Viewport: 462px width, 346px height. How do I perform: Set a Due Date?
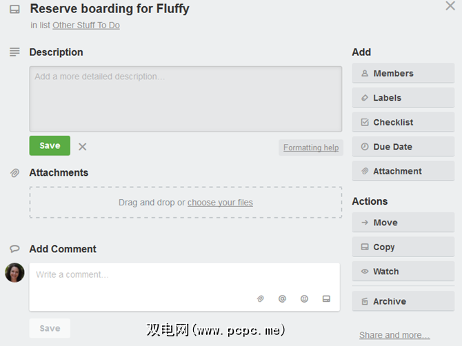(x=403, y=147)
